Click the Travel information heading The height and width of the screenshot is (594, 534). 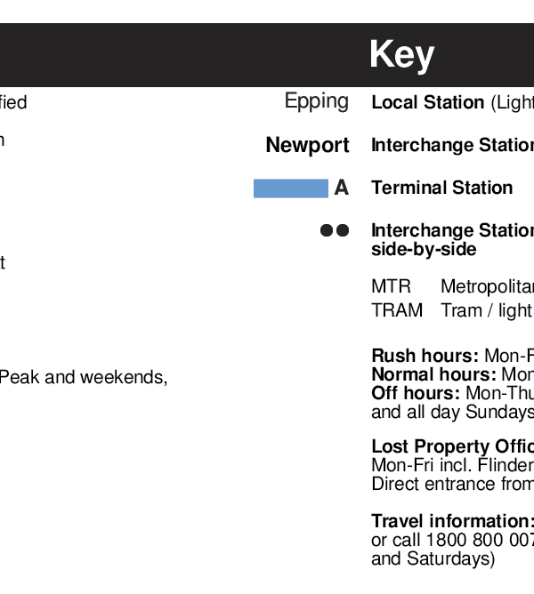pyautogui.click(x=453, y=521)
